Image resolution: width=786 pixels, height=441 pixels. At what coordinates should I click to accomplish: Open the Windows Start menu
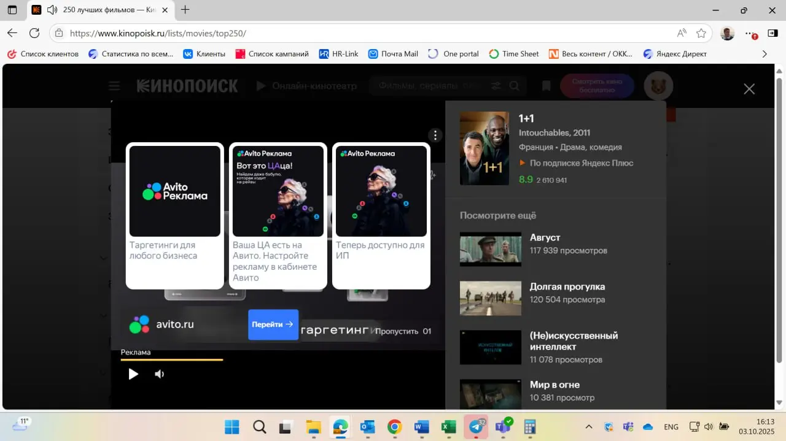click(232, 427)
